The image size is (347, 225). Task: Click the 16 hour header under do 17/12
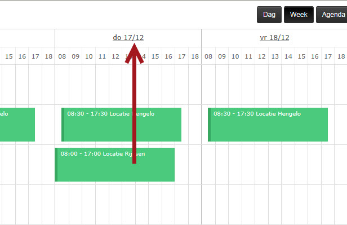tap(168, 56)
